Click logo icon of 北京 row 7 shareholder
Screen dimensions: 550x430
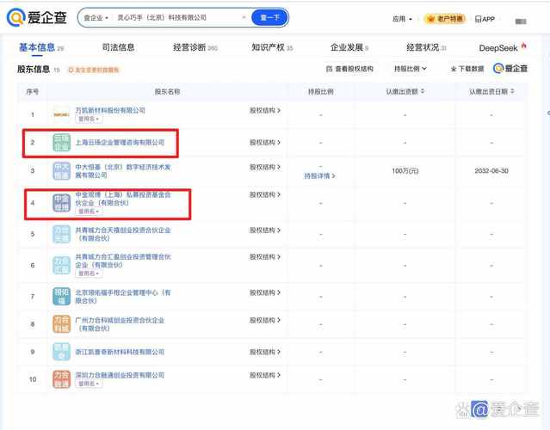(61, 297)
